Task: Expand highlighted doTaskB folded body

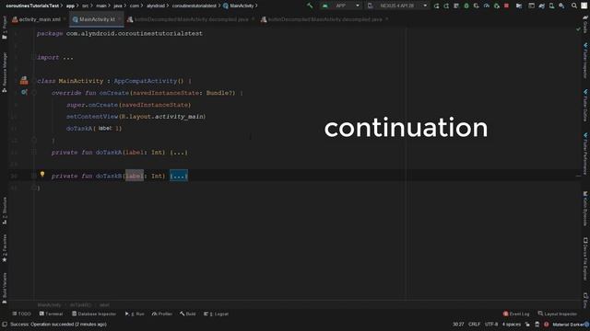Action: 179,176
